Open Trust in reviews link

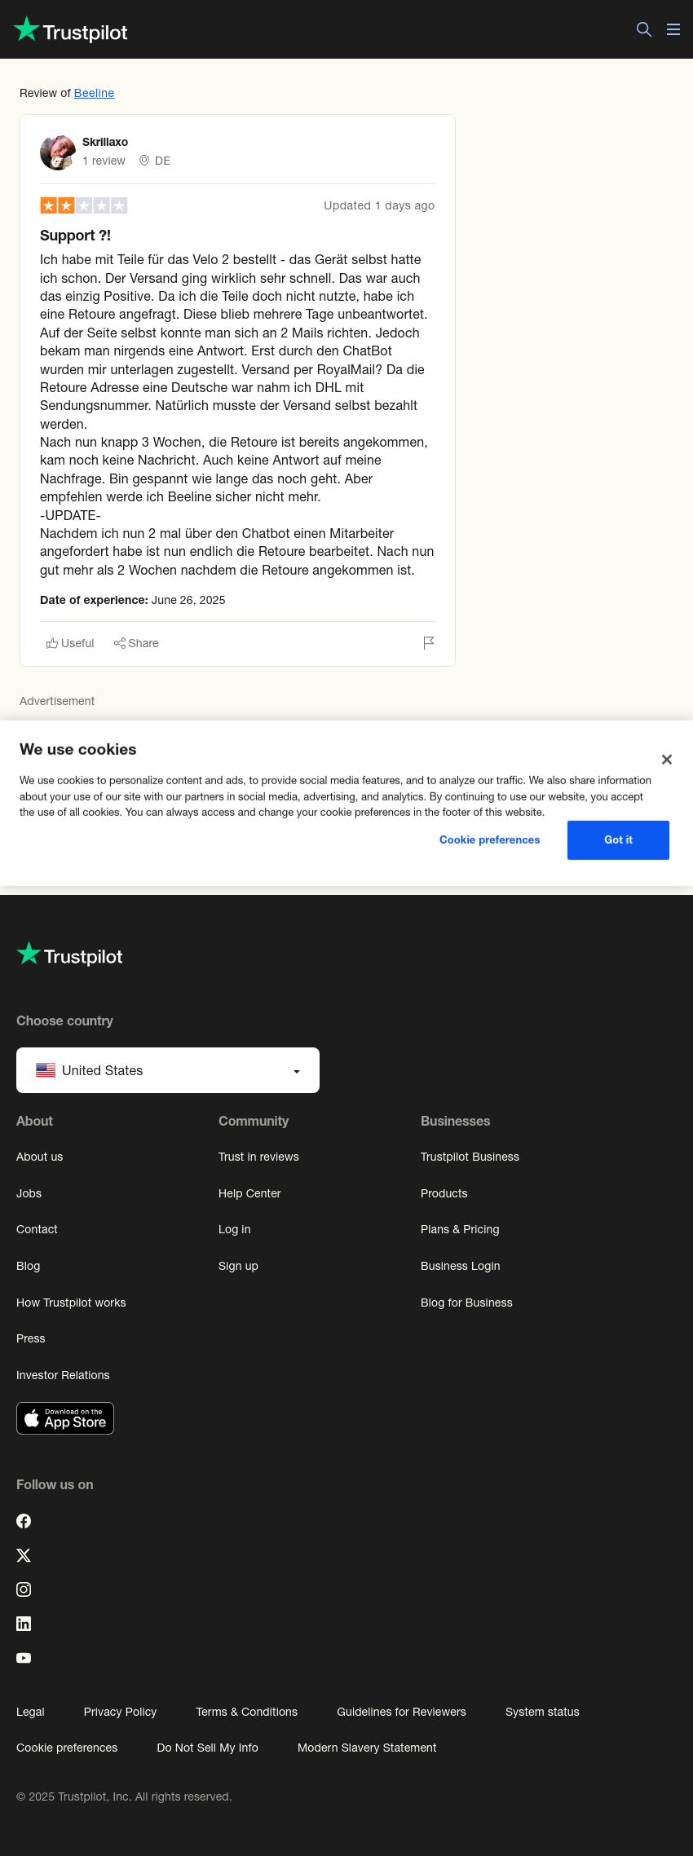(x=258, y=1157)
